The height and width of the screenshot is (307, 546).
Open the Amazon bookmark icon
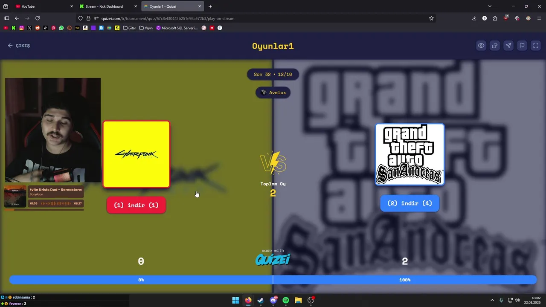[x=85, y=28]
